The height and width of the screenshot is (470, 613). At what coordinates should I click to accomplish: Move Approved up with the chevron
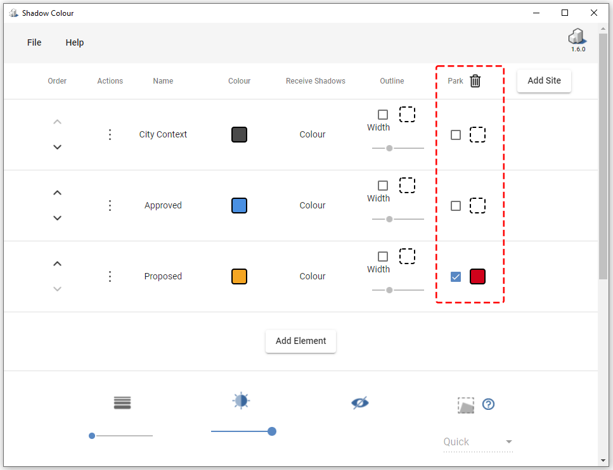pyautogui.click(x=57, y=193)
